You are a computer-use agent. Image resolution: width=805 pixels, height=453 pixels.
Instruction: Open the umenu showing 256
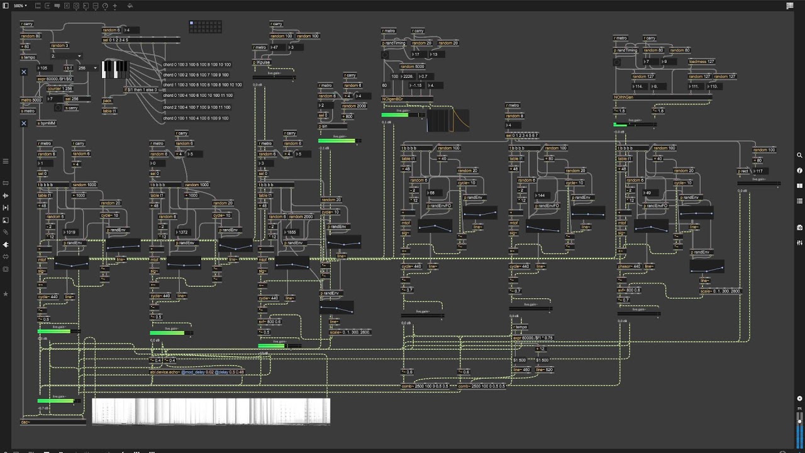[x=87, y=68]
